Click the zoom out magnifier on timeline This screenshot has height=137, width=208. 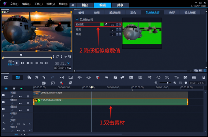coord(156,83)
